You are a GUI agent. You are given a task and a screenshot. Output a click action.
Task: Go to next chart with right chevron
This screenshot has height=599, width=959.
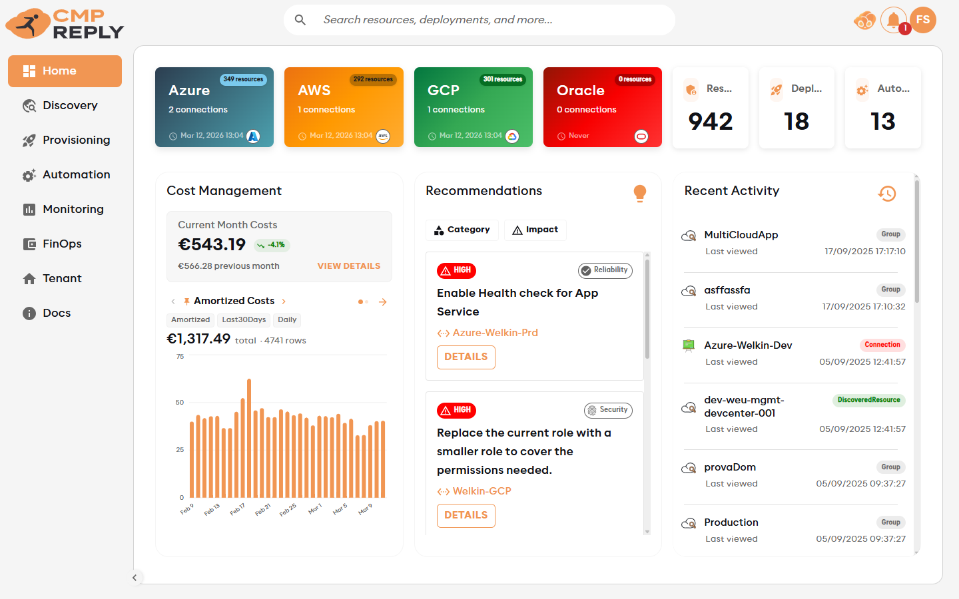(284, 301)
